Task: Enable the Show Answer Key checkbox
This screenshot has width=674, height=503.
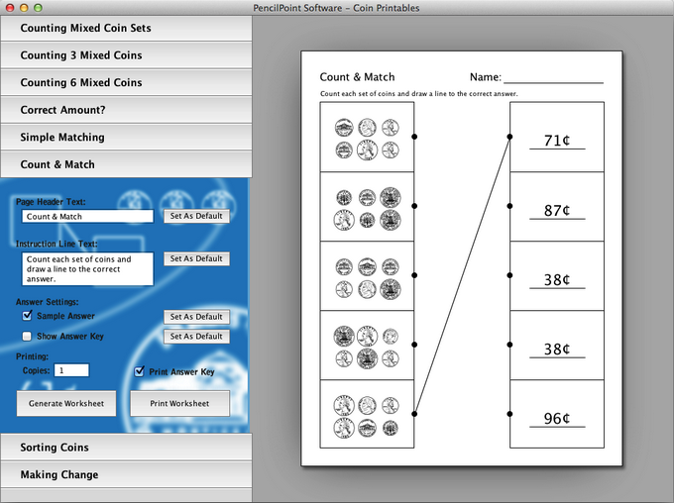Action: coord(27,337)
